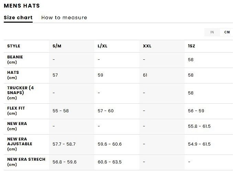Click the 60.6 - 63.5 size value

click(x=110, y=162)
